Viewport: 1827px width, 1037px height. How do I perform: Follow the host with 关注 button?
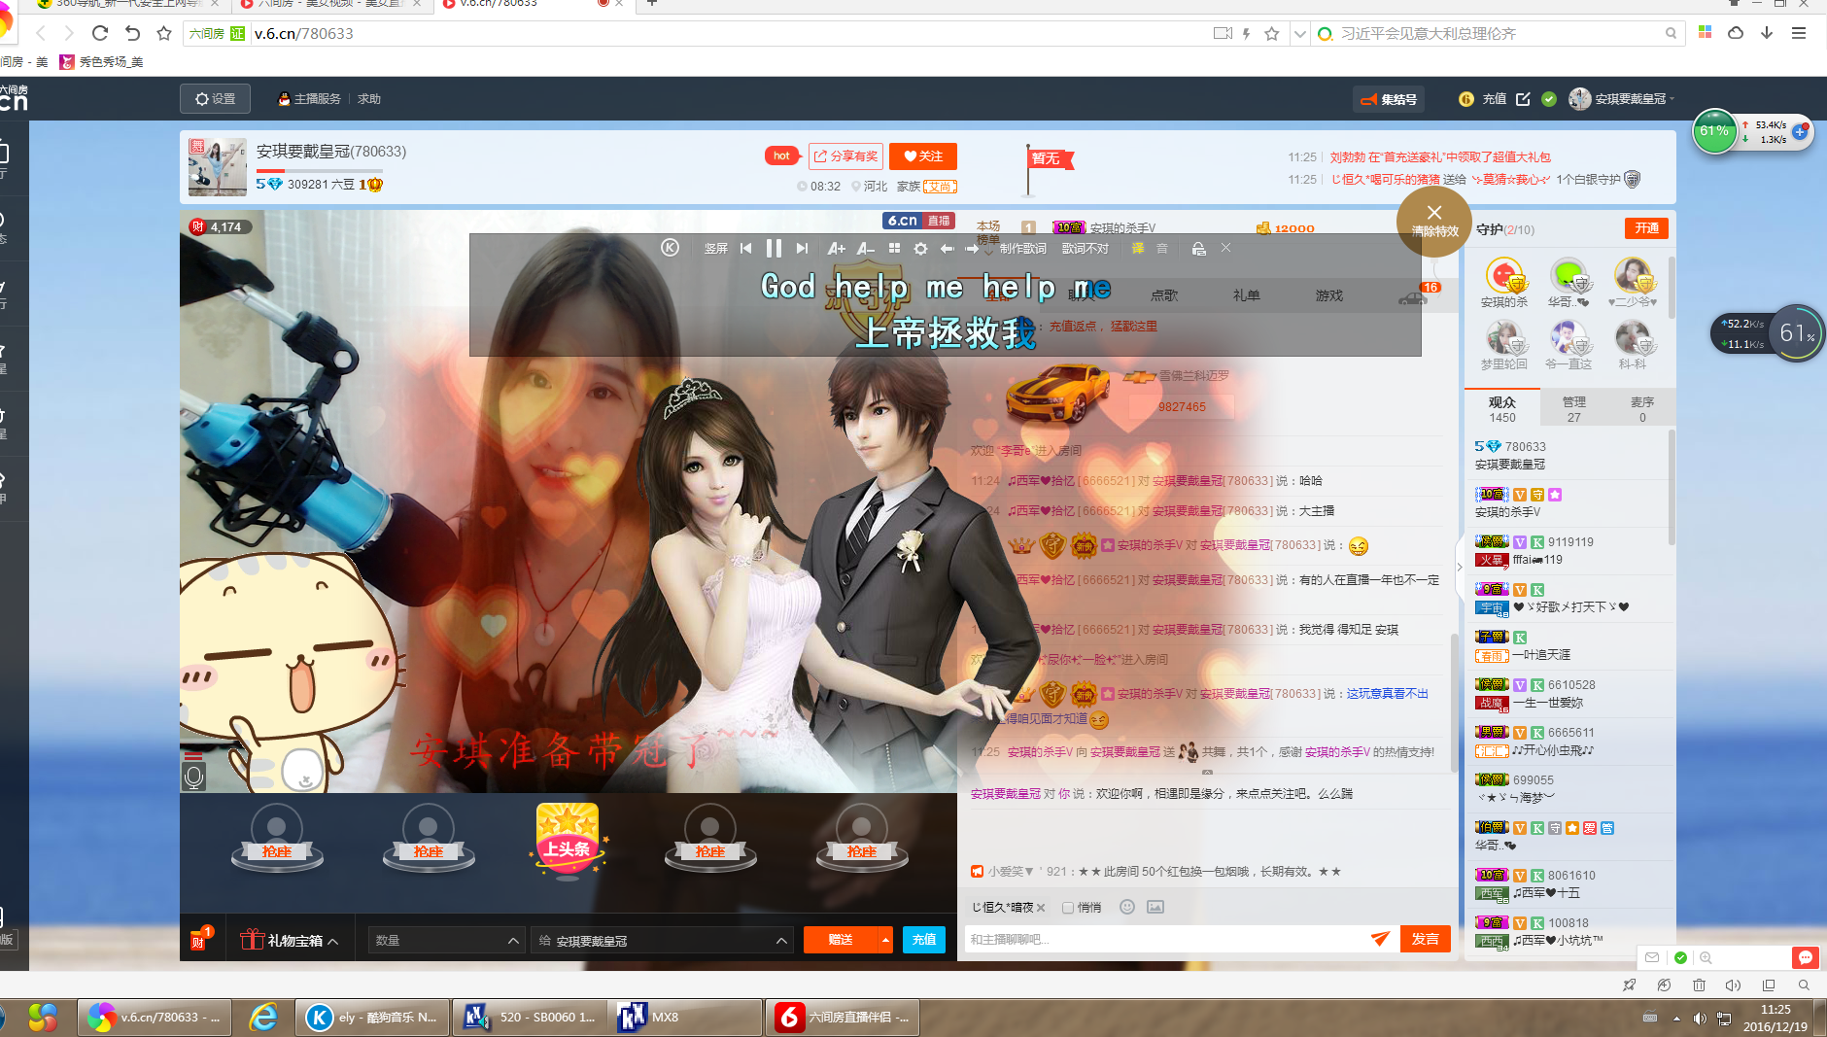point(923,156)
